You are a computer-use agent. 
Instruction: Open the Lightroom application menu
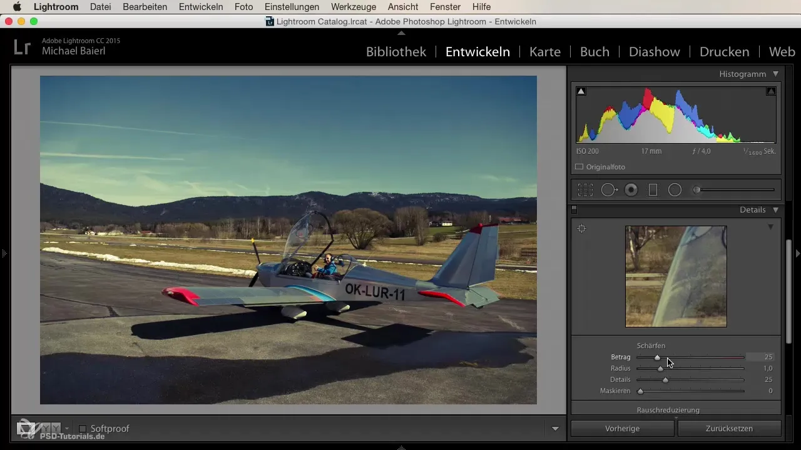point(56,7)
